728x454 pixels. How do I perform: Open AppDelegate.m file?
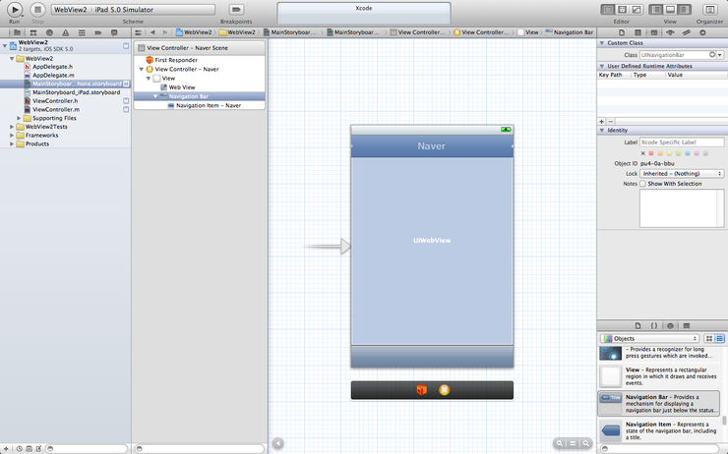[53, 75]
